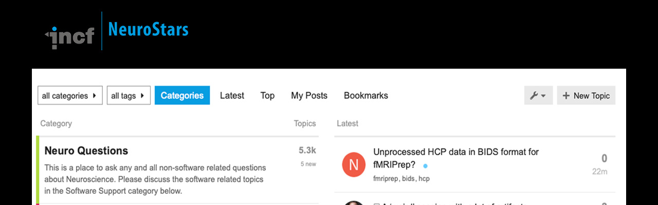Viewport: 658px width, 205px height.
Task: Open the Neuro Questions category
Action: (86, 151)
